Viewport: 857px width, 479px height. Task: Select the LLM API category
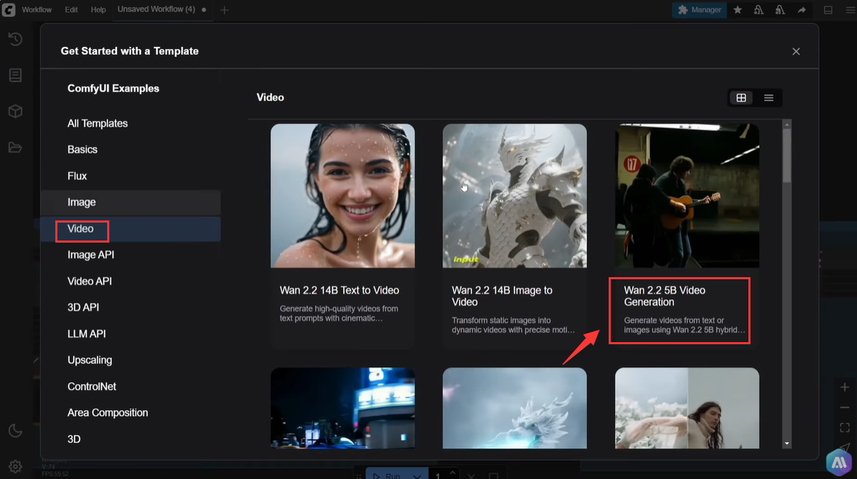131,334
